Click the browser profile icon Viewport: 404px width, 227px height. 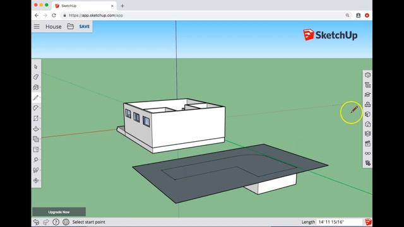pyautogui.click(x=358, y=15)
